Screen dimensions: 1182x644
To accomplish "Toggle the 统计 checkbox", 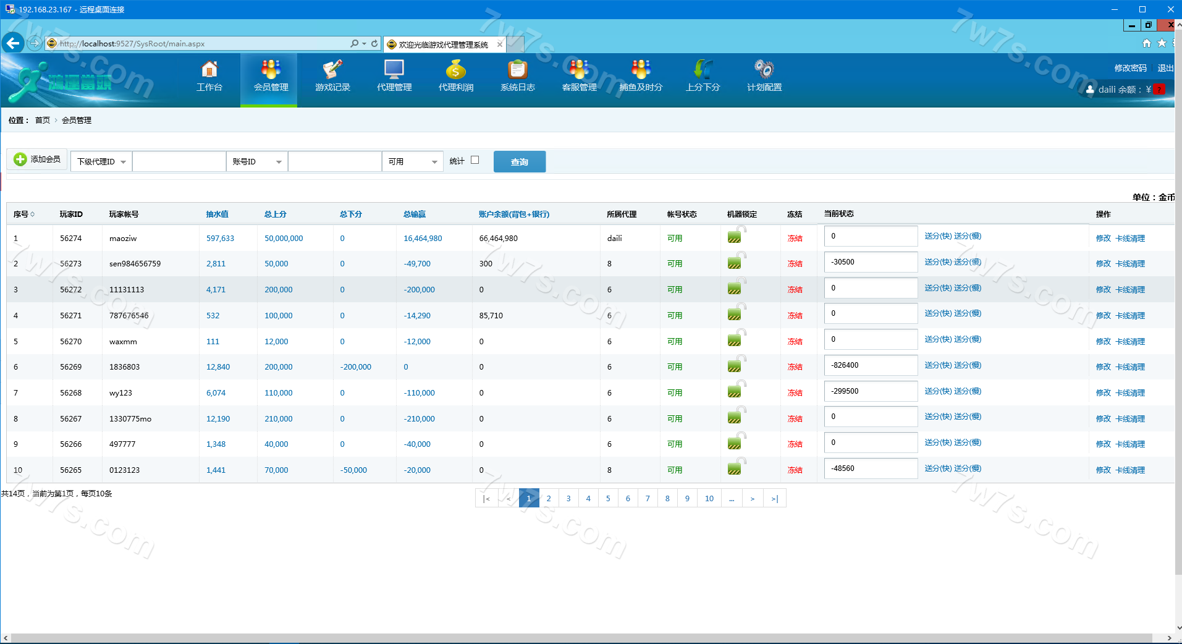I will [x=475, y=160].
